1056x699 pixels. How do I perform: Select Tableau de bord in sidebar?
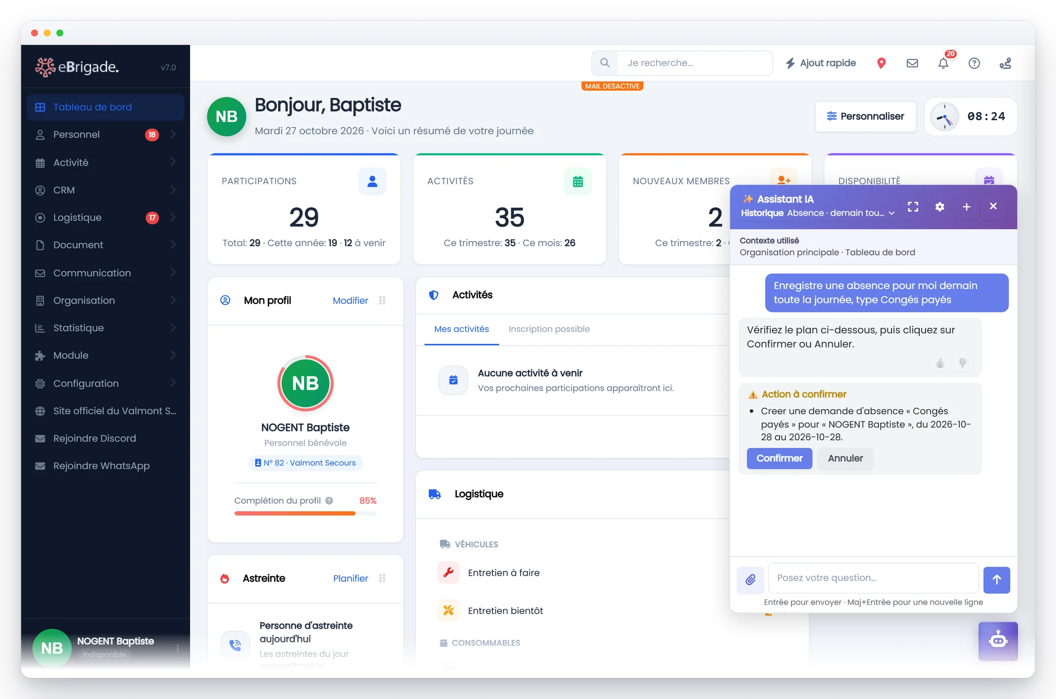[106, 107]
